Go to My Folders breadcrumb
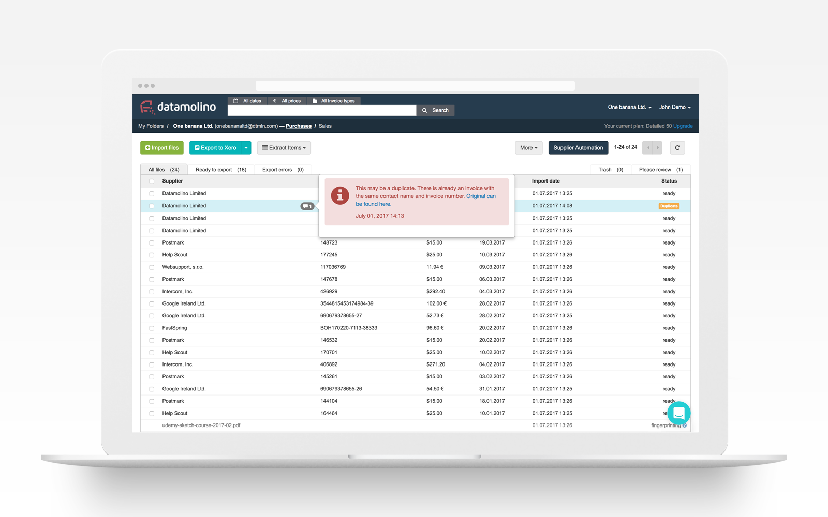 pyautogui.click(x=151, y=126)
